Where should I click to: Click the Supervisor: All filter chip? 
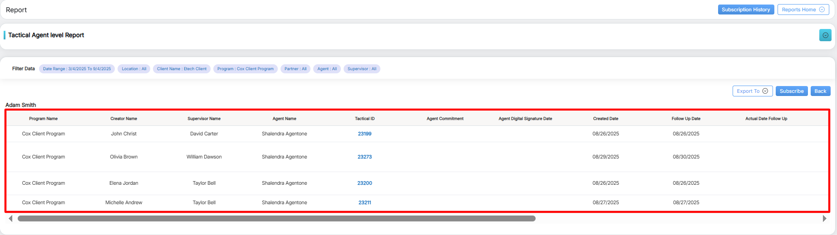pyautogui.click(x=362, y=69)
